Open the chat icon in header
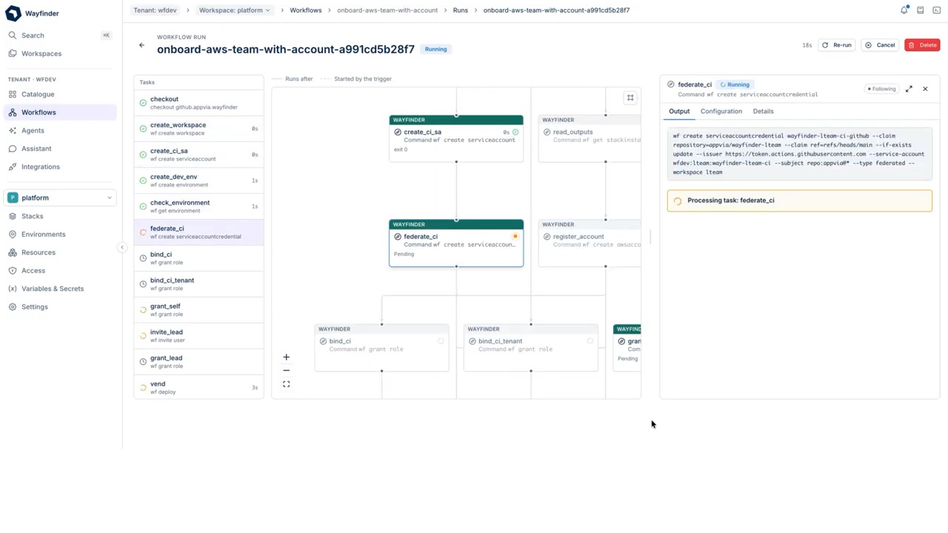948x533 pixels. pyautogui.click(x=936, y=10)
